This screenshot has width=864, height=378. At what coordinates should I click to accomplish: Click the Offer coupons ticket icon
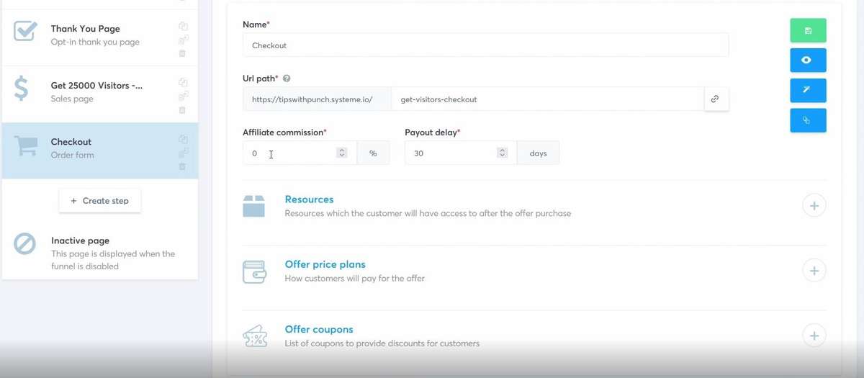tap(254, 336)
